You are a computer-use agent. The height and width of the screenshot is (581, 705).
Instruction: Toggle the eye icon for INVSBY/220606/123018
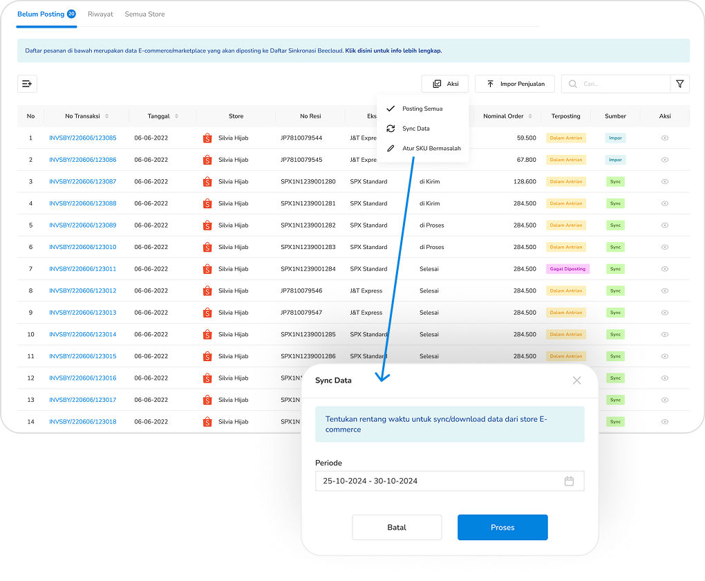click(x=664, y=421)
